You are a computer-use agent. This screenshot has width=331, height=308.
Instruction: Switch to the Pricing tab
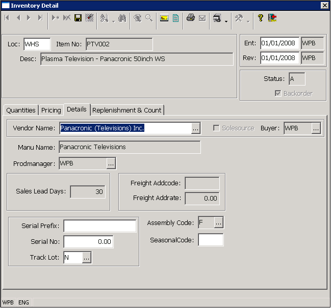(51, 110)
